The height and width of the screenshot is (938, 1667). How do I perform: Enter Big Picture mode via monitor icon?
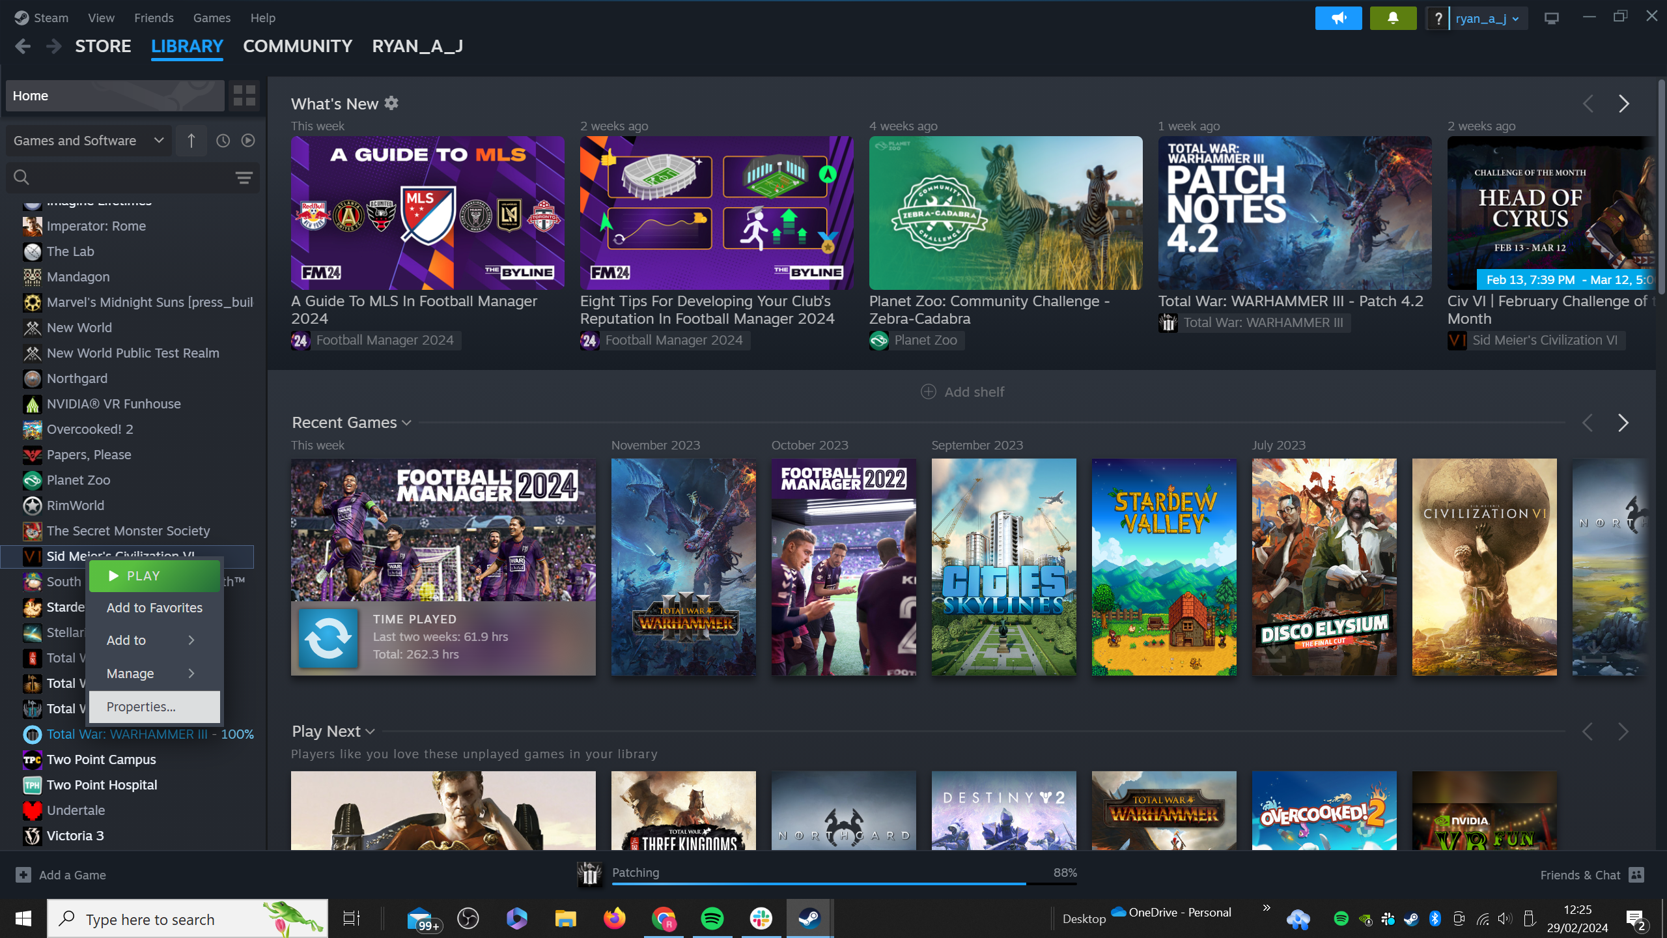(x=1552, y=18)
